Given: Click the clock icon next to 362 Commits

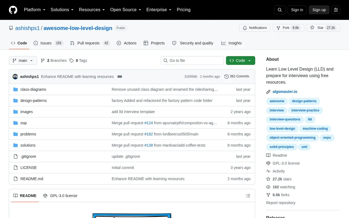Looking at the screenshot, I should click(x=226, y=77).
